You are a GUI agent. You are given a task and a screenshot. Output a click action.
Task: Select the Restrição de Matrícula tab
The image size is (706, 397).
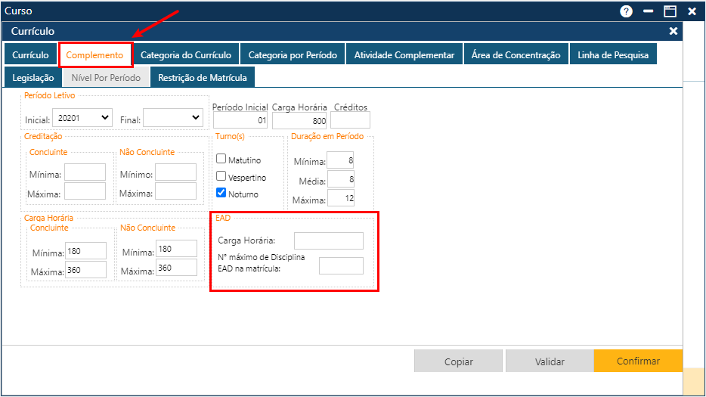203,78
